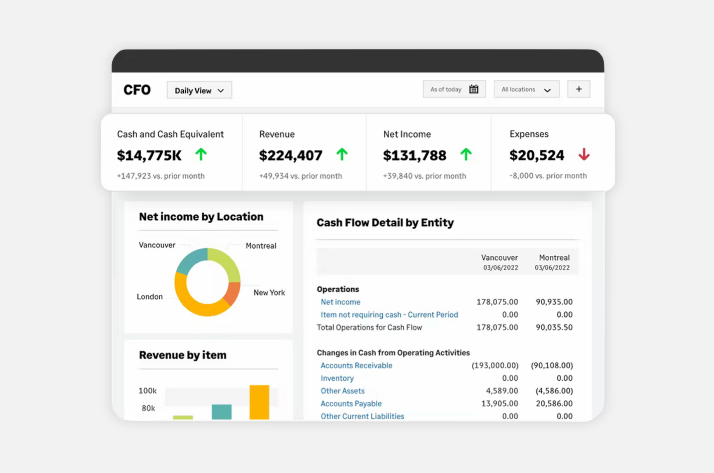Click the green arrow on Net Income card
This screenshot has width=714, height=473.
(x=466, y=155)
